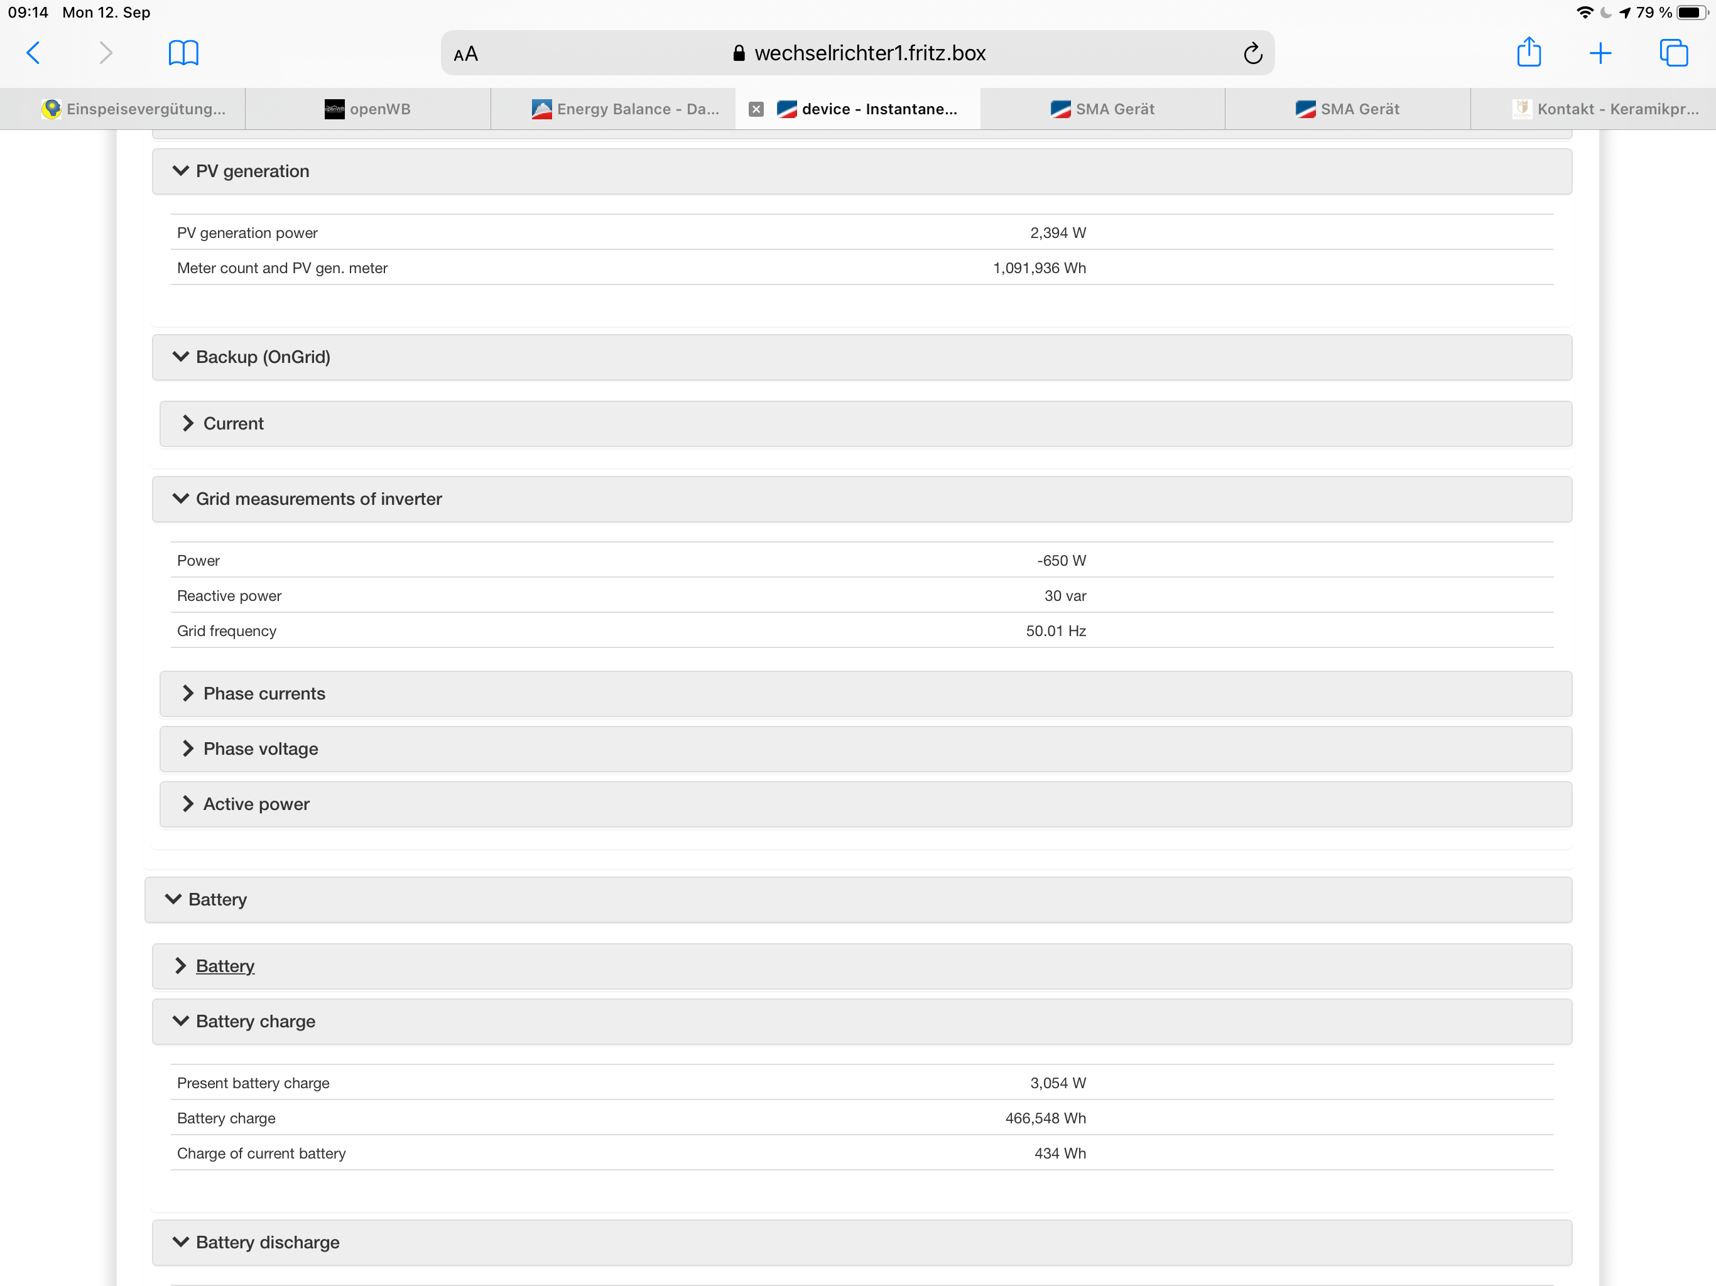Image resolution: width=1716 pixels, height=1286 pixels.
Task: Open the underlined Battery link
Action: point(225,966)
